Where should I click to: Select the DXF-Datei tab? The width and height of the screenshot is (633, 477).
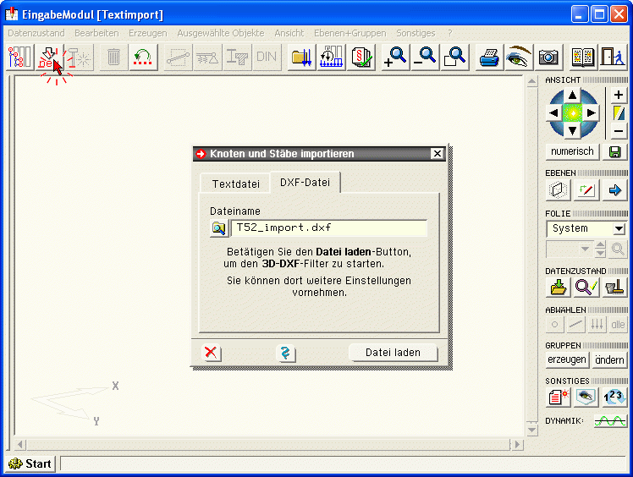tap(305, 183)
